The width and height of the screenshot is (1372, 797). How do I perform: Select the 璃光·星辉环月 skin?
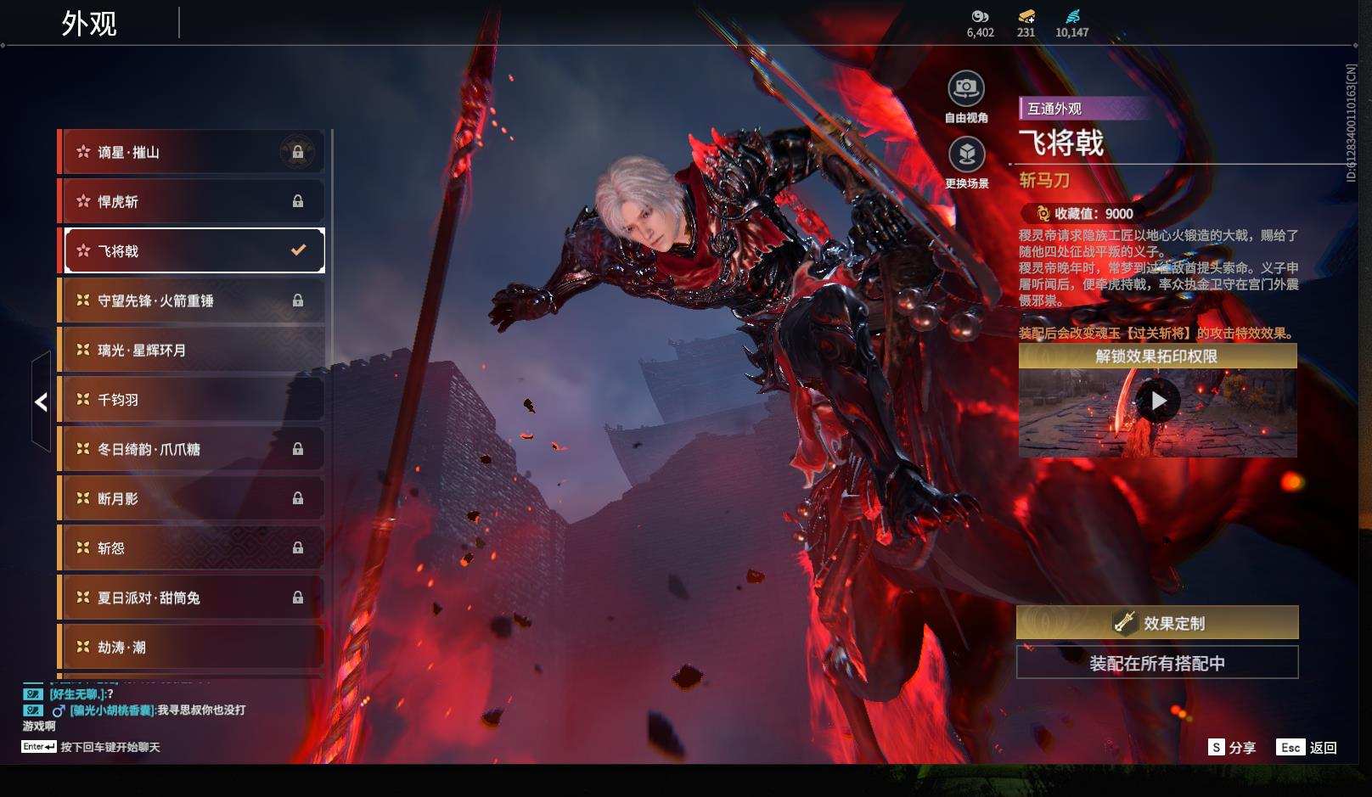click(191, 350)
